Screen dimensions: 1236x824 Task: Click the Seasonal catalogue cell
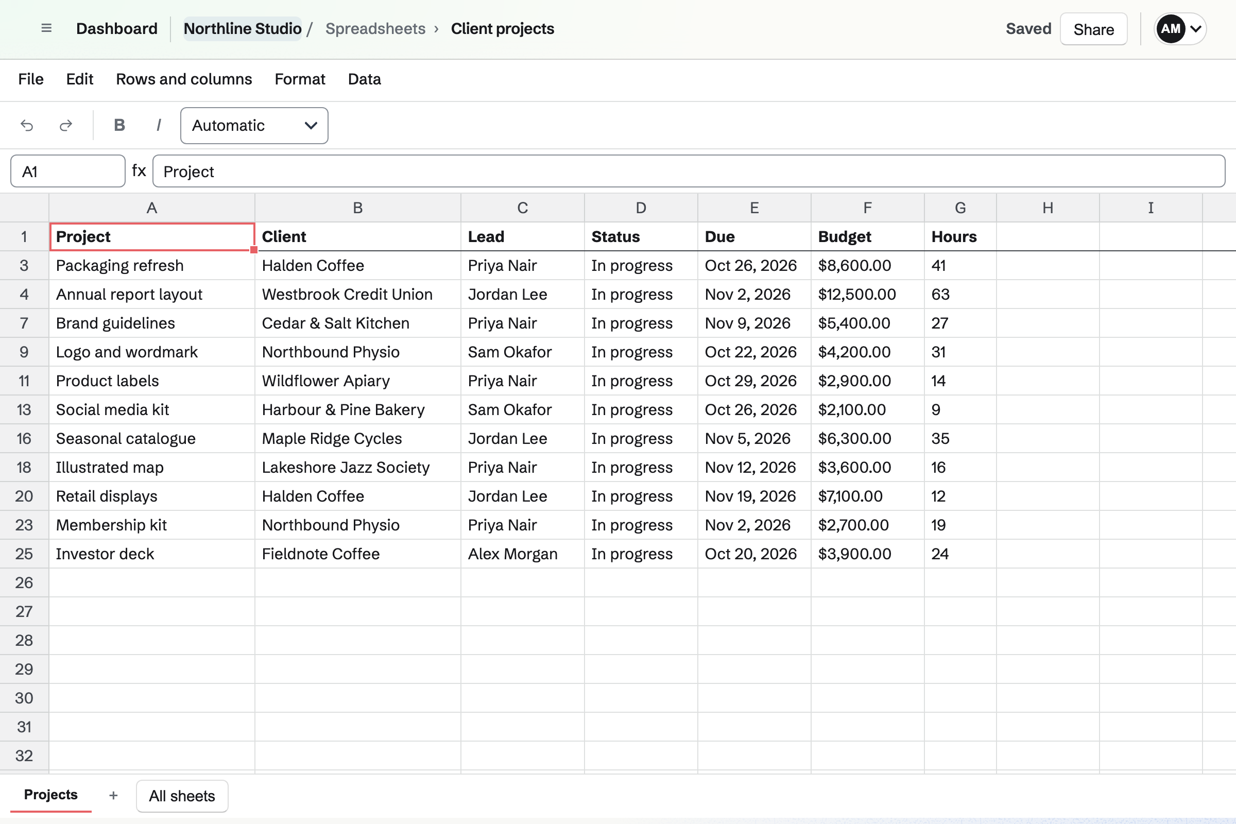152,438
